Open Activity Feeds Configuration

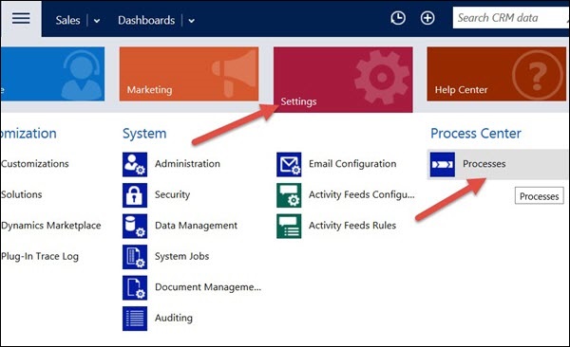pos(362,194)
